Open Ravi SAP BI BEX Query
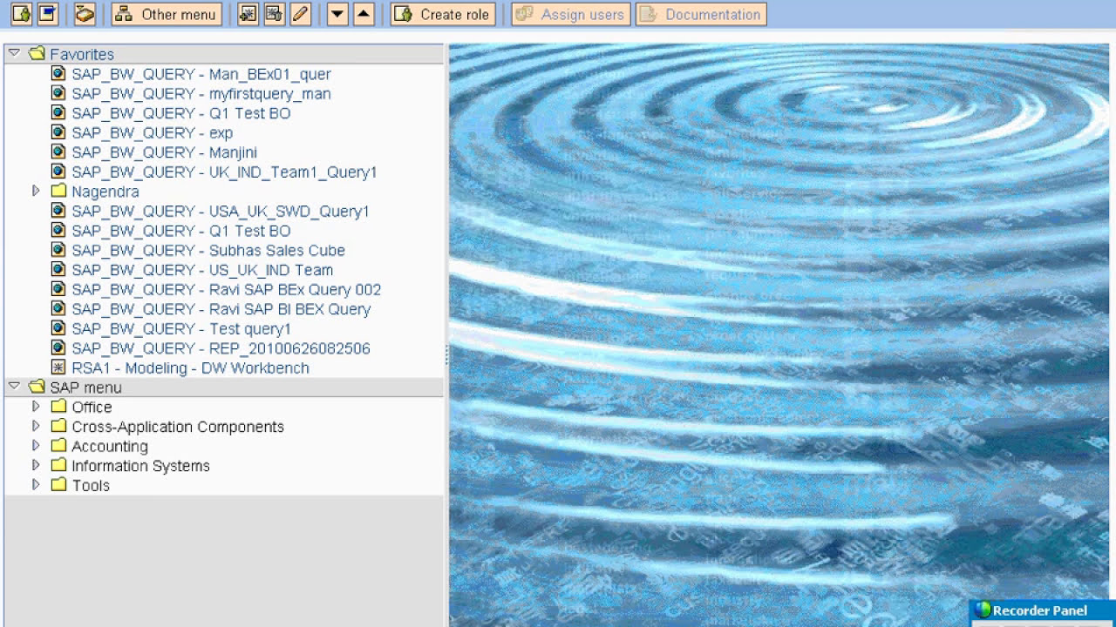 [221, 309]
